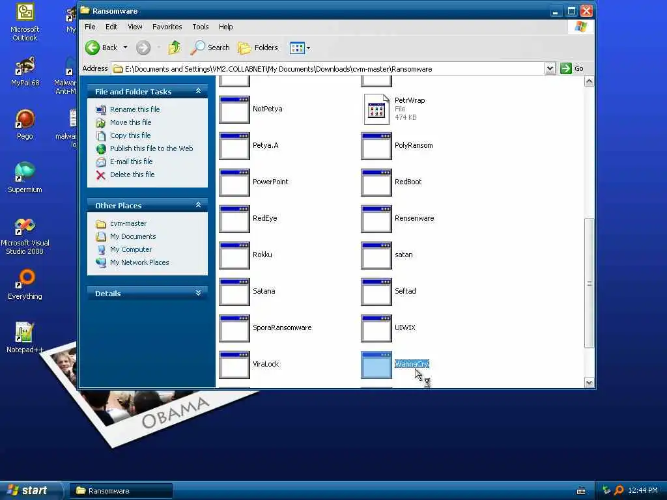Click Copy this file link
667x500 pixels.
(130, 135)
